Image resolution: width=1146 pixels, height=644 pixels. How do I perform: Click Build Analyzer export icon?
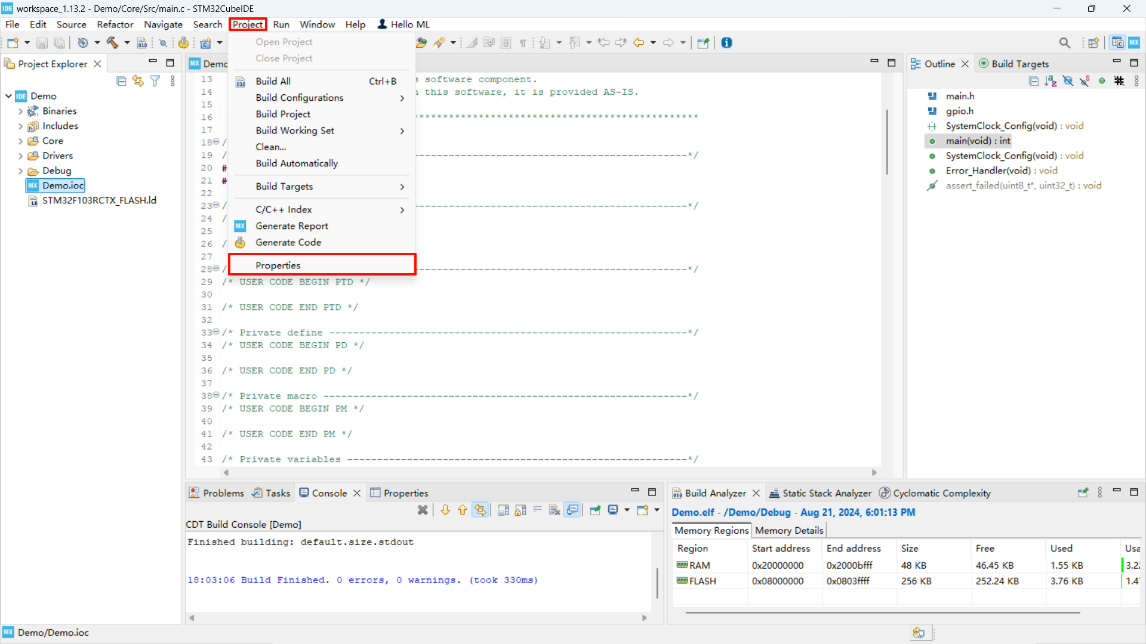[x=1083, y=493]
